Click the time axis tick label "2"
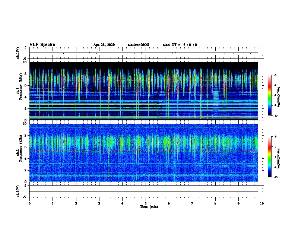 point(76,203)
